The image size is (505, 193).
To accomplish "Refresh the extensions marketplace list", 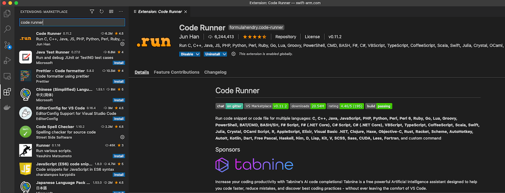I will pyautogui.click(x=101, y=12).
